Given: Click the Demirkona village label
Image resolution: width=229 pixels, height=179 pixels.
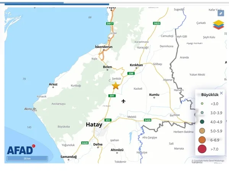Looking at the screenshot, I should pyautogui.click(x=166, y=46).
